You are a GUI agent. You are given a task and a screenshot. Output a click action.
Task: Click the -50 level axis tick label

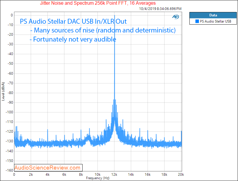[10, 64]
